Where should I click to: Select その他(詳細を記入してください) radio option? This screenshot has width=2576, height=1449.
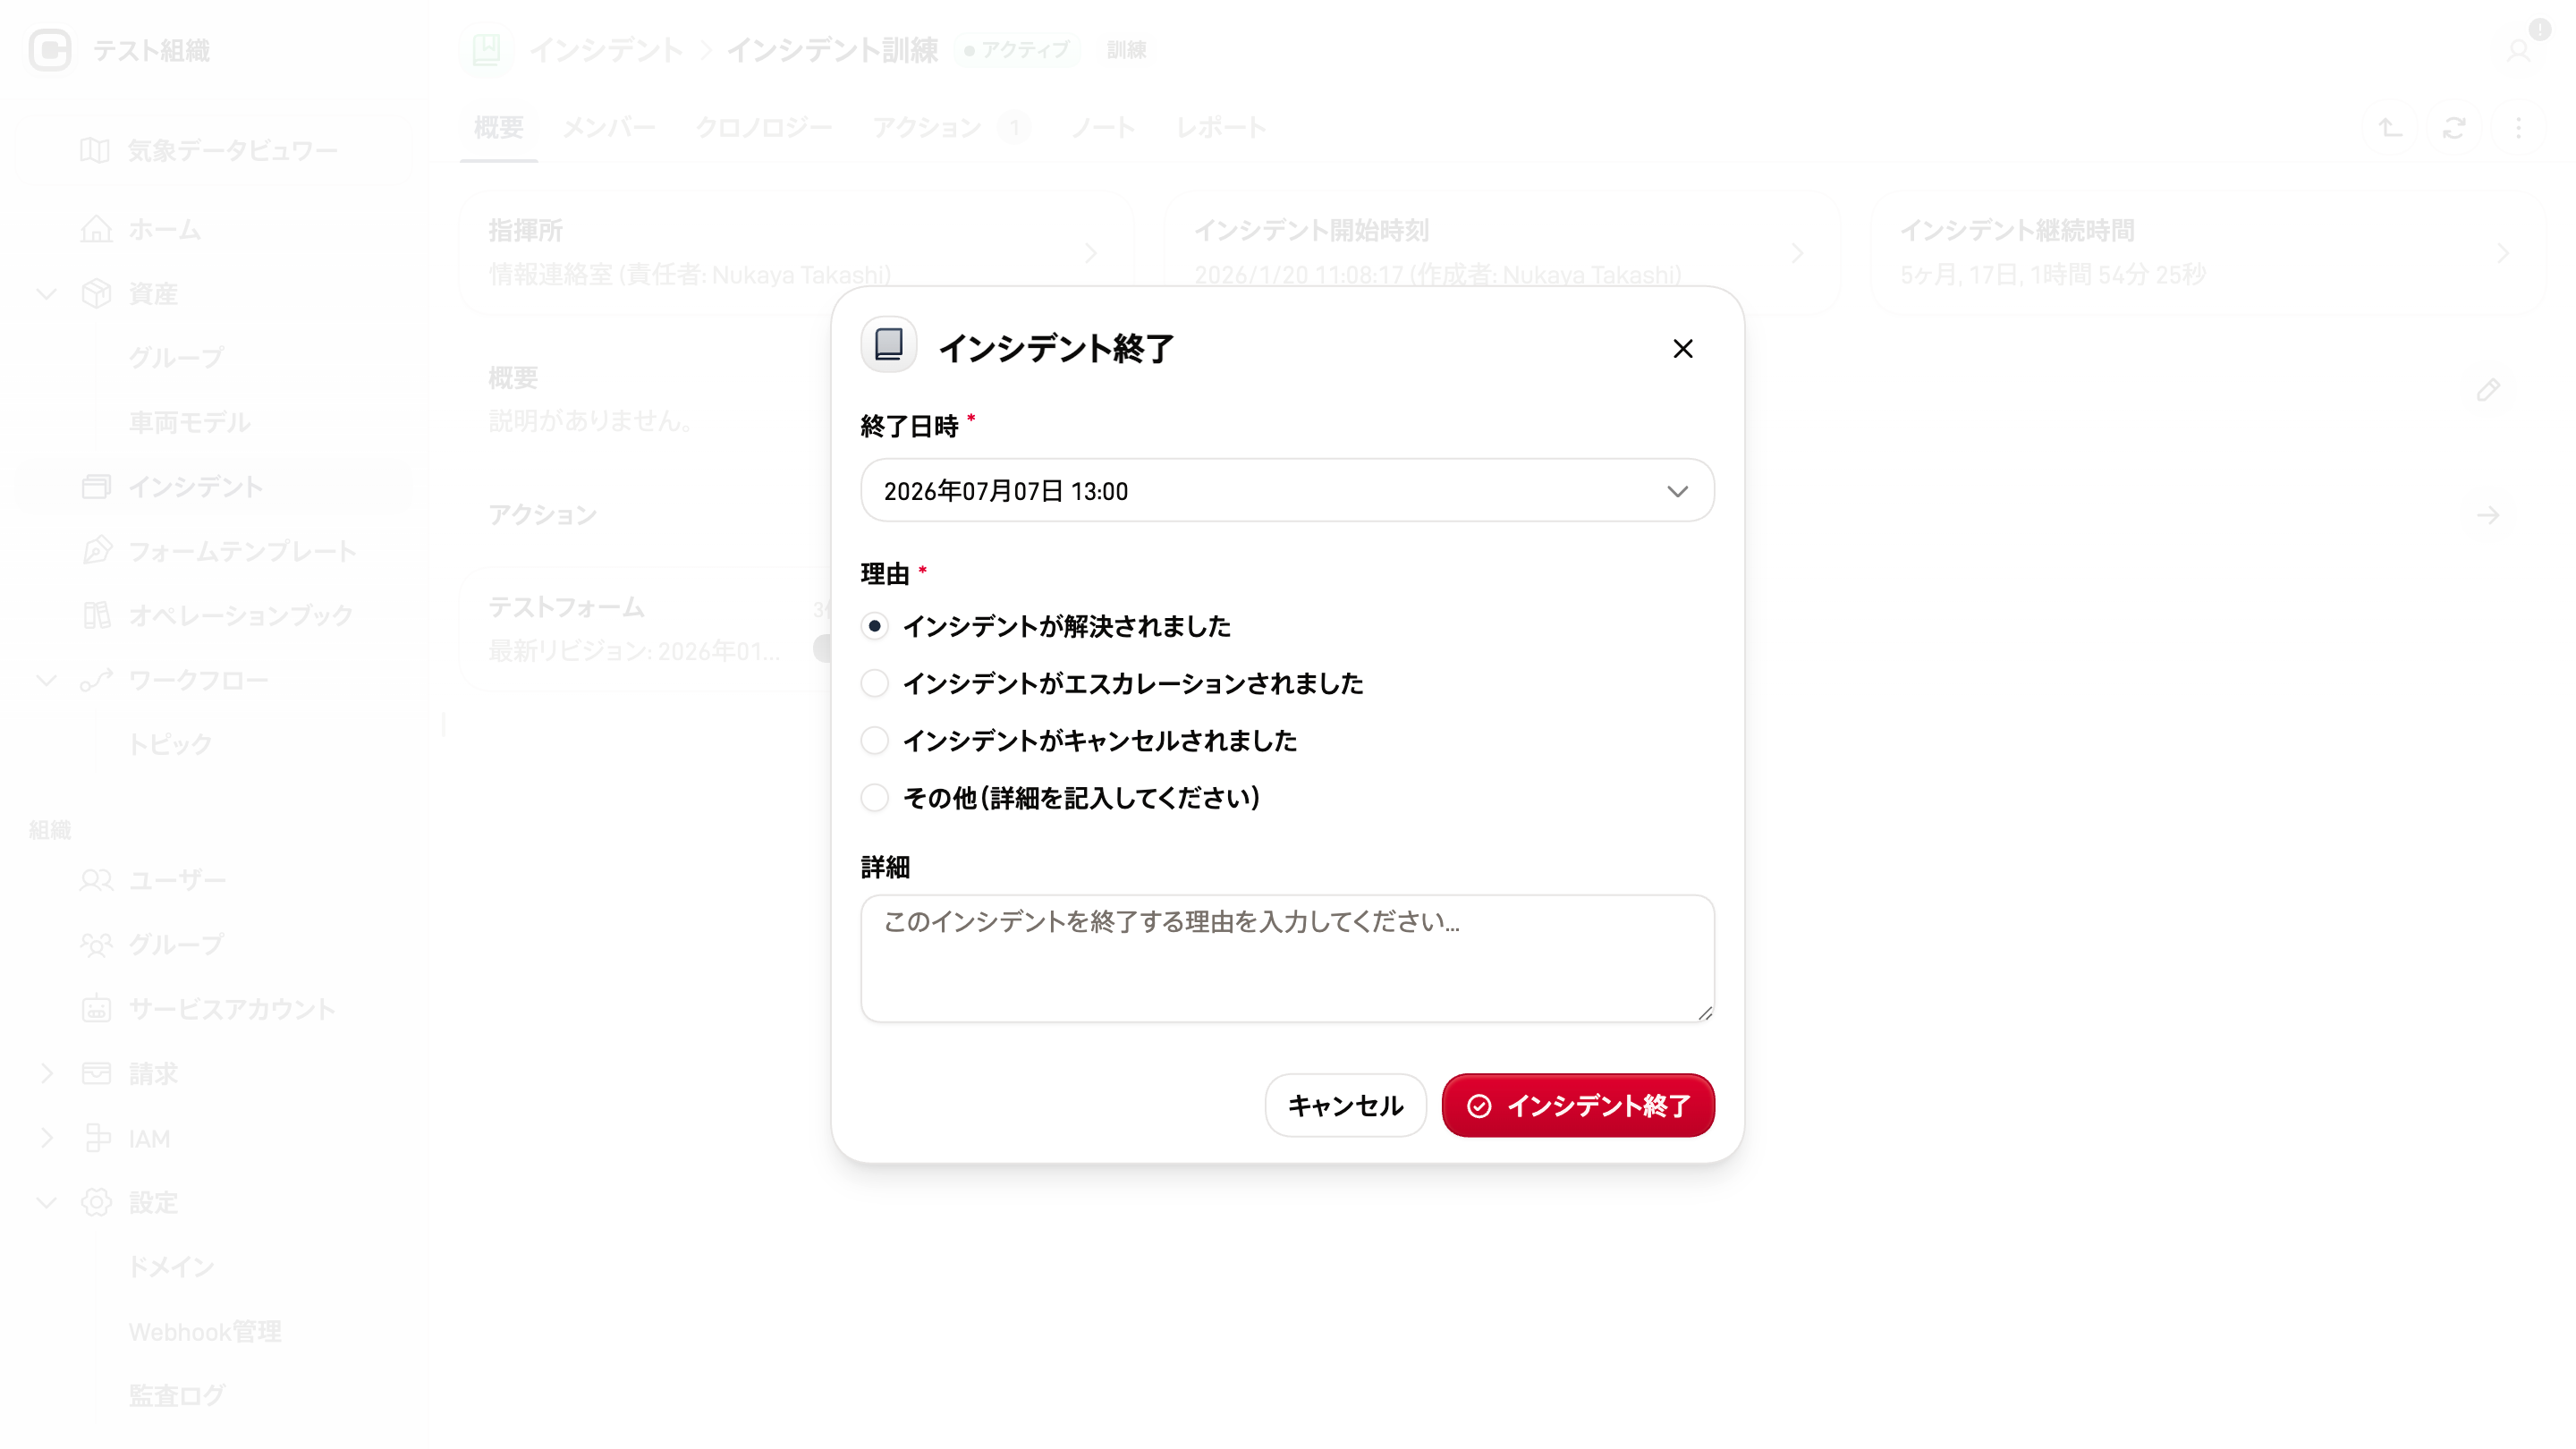(874, 797)
